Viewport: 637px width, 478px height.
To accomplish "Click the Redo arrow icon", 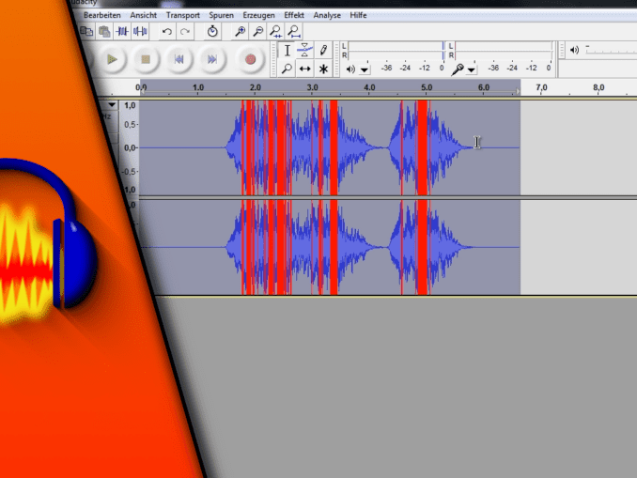I will [186, 31].
